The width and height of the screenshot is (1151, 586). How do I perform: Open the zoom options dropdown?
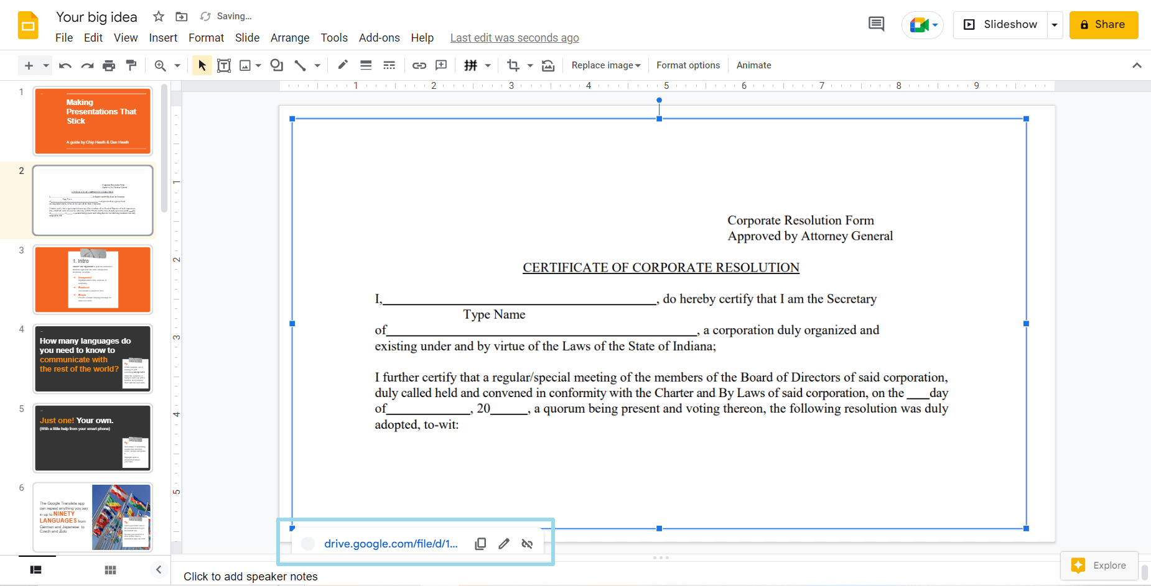click(177, 65)
